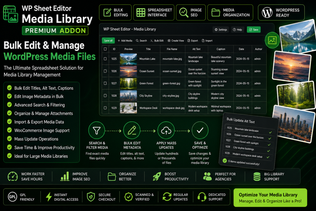Click the Media Organization folder icon
Screen dimensions: 316x211
215,12
